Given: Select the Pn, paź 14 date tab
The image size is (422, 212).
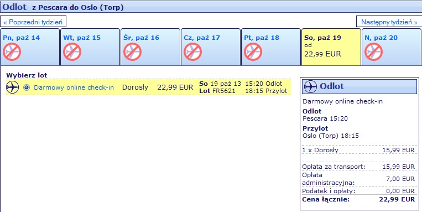Looking at the screenshot, I should pyautogui.click(x=30, y=47).
